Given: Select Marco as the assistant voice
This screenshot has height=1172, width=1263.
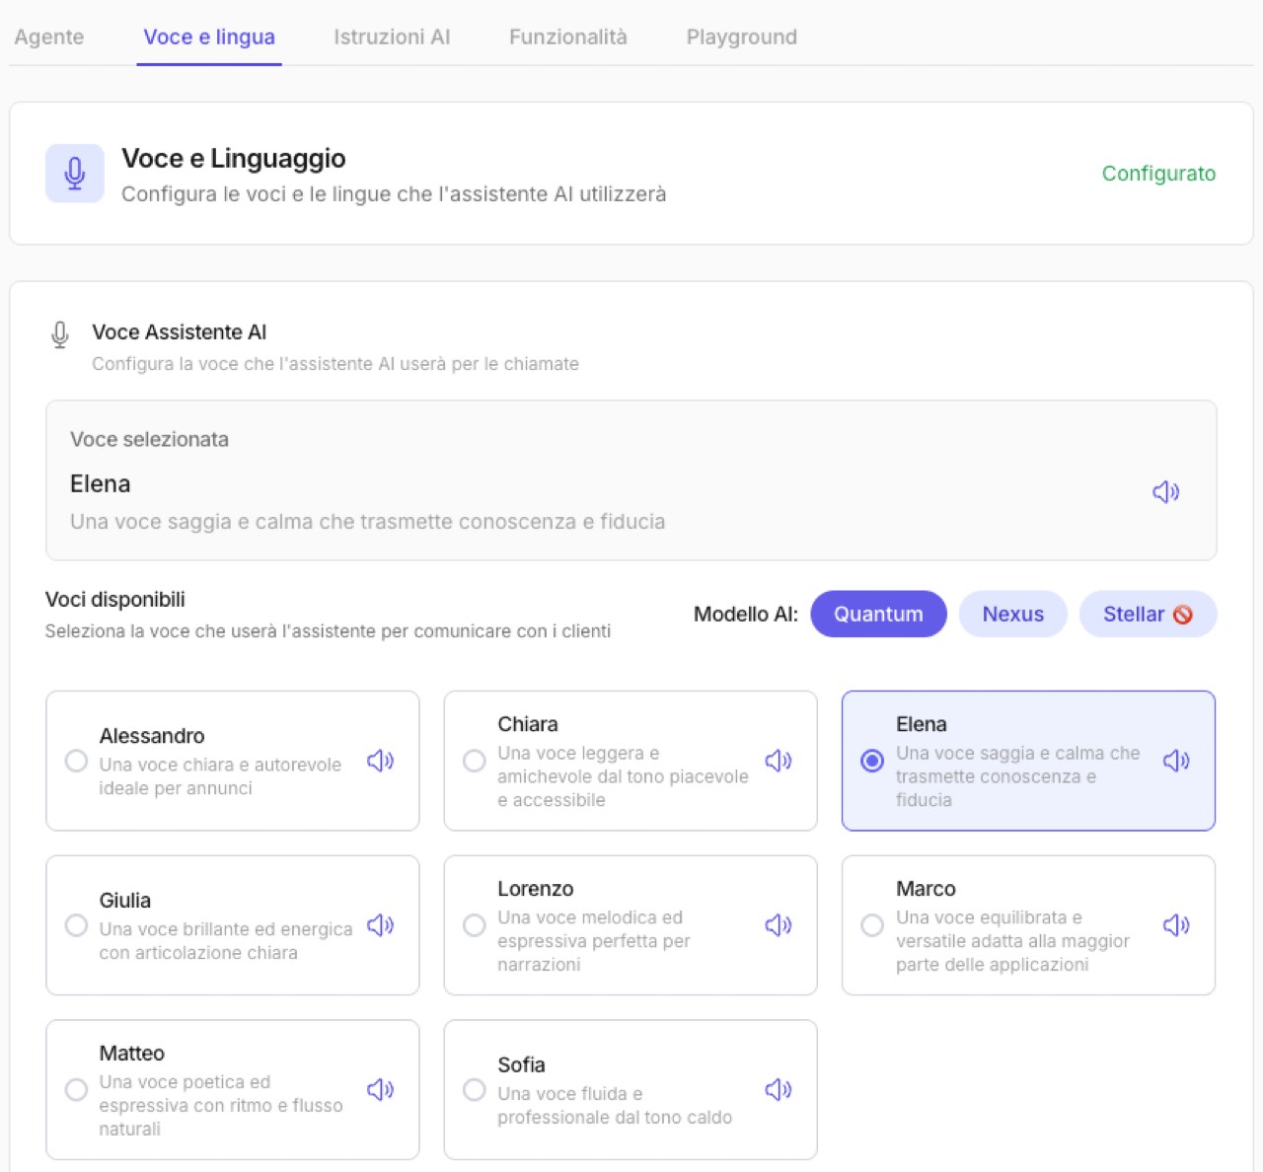Looking at the screenshot, I should [x=872, y=925].
